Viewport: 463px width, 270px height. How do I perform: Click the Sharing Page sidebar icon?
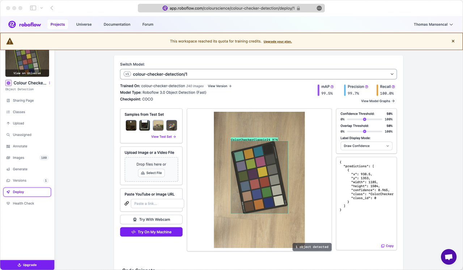8,100
